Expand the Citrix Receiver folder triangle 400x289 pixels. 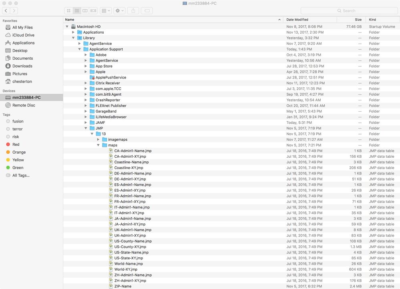coord(86,83)
